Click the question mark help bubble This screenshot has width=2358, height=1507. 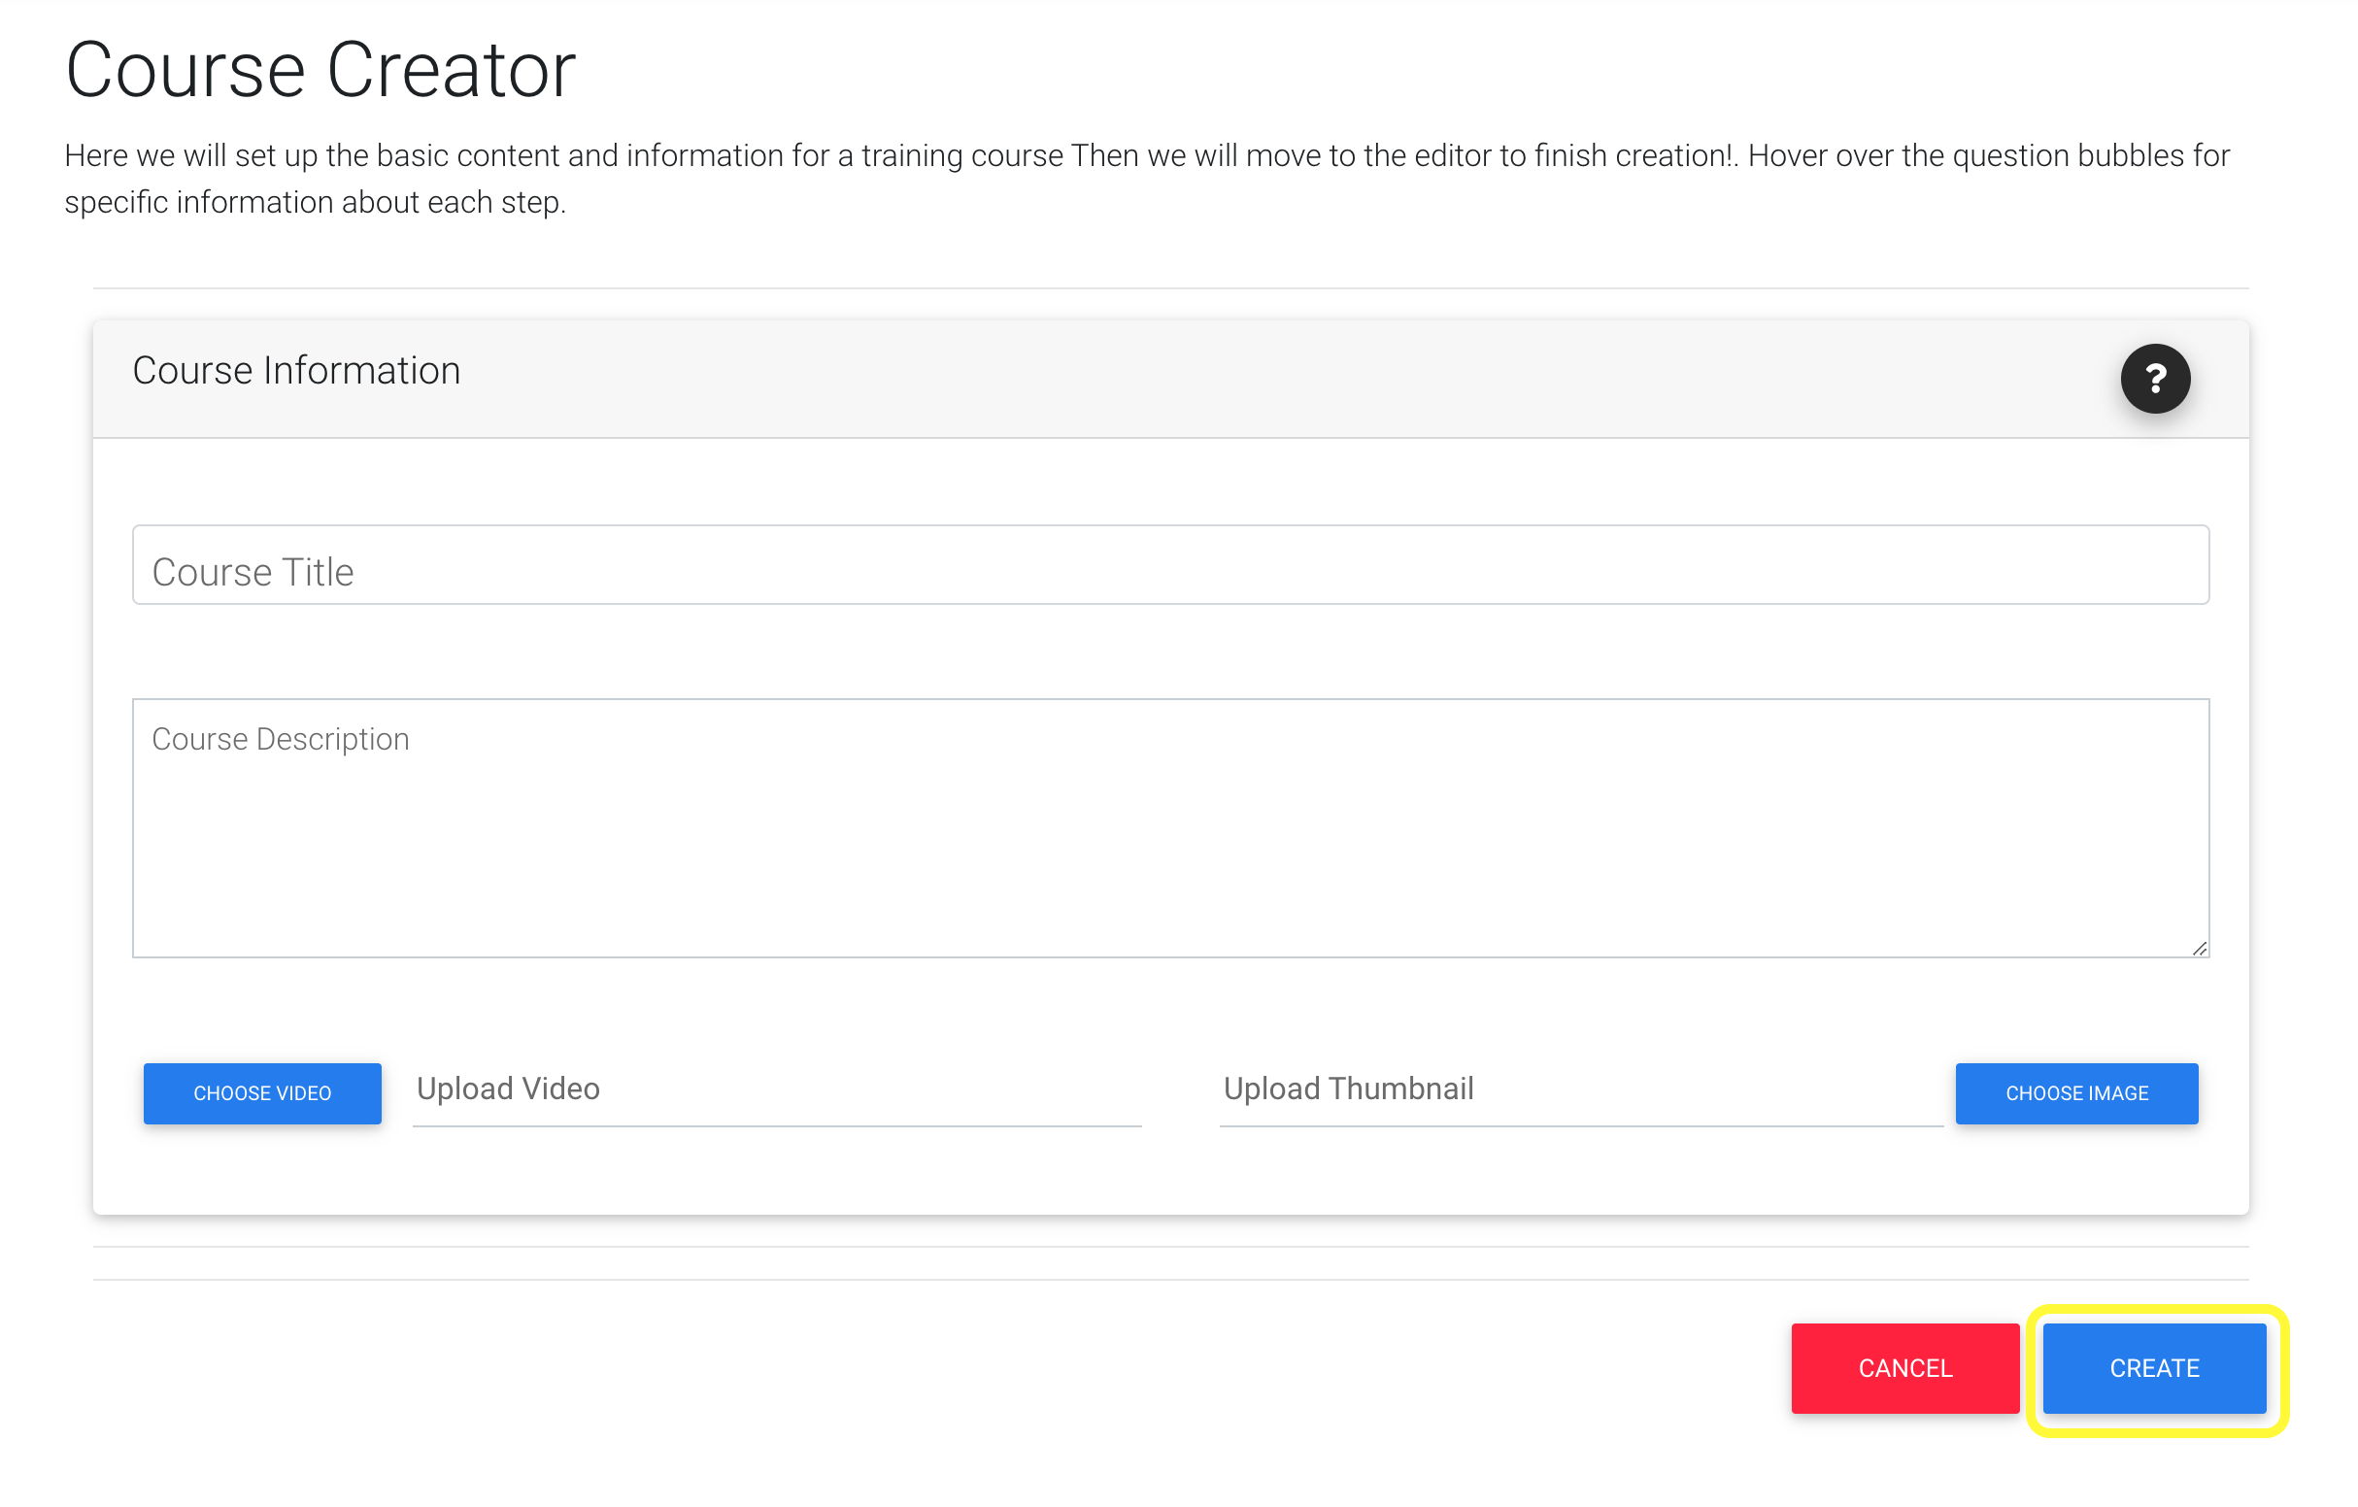click(2154, 378)
